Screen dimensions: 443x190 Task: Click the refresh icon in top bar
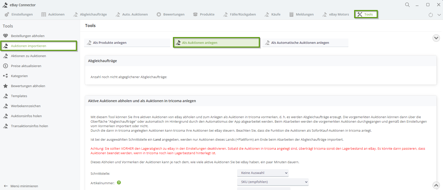[431, 15]
